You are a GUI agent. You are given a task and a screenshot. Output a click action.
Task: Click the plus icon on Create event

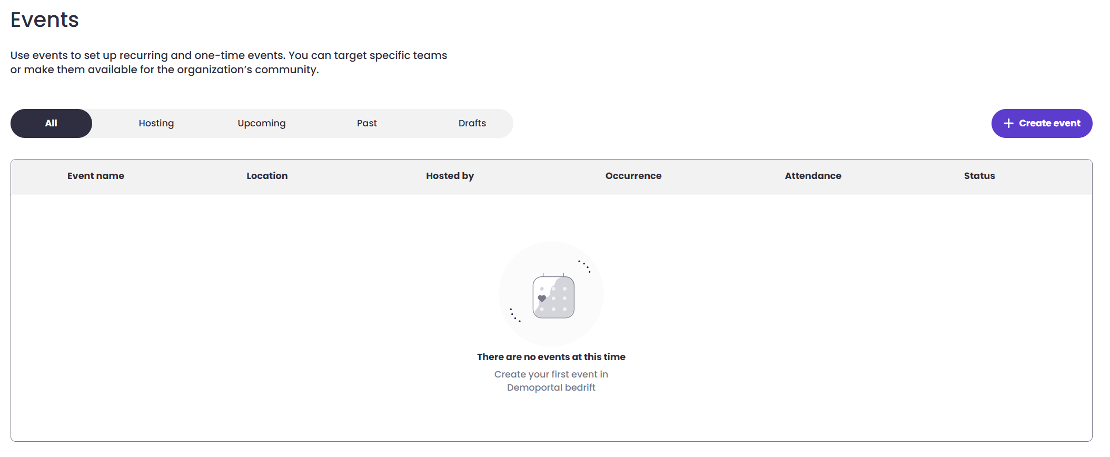click(1008, 123)
